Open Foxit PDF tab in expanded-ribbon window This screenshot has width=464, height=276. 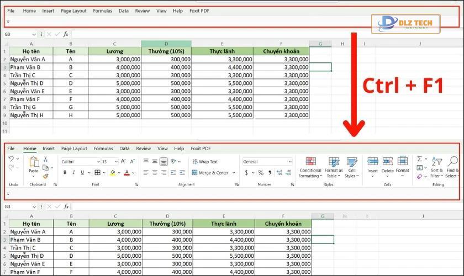tap(201, 148)
